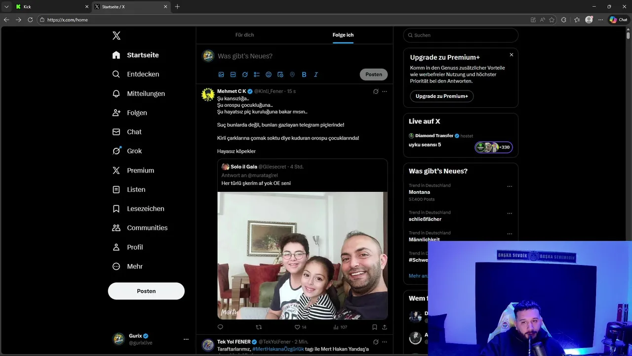The height and width of the screenshot is (356, 632).
Task: Toggle italic text formatting in composer
Action: coord(316,75)
